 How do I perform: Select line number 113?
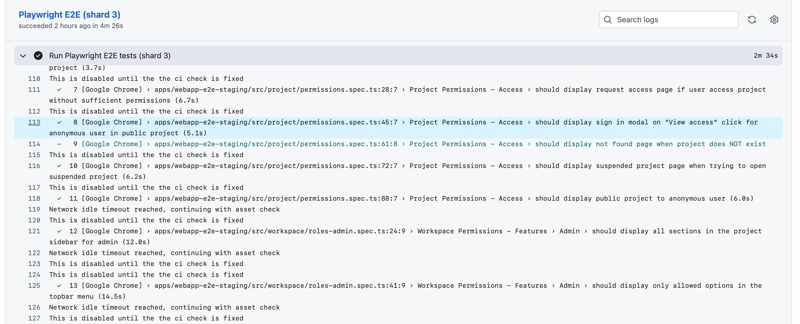(34, 122)
